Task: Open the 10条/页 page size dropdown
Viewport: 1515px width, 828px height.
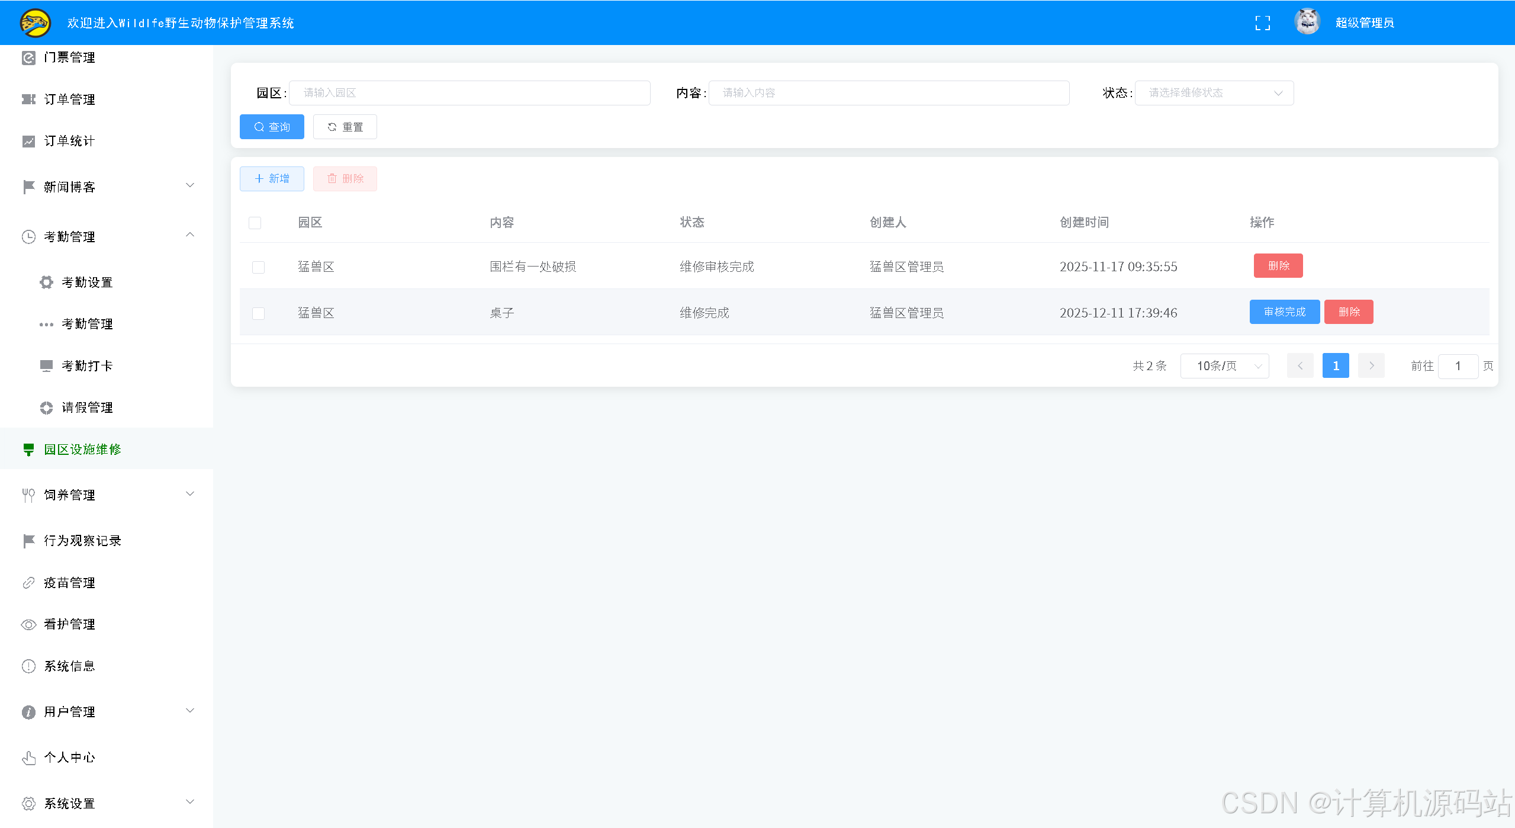Action: (1224, 366)
